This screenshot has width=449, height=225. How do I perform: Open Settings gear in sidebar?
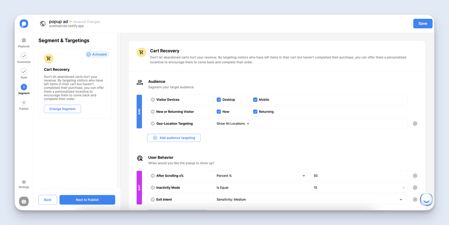tap(24, 182)
